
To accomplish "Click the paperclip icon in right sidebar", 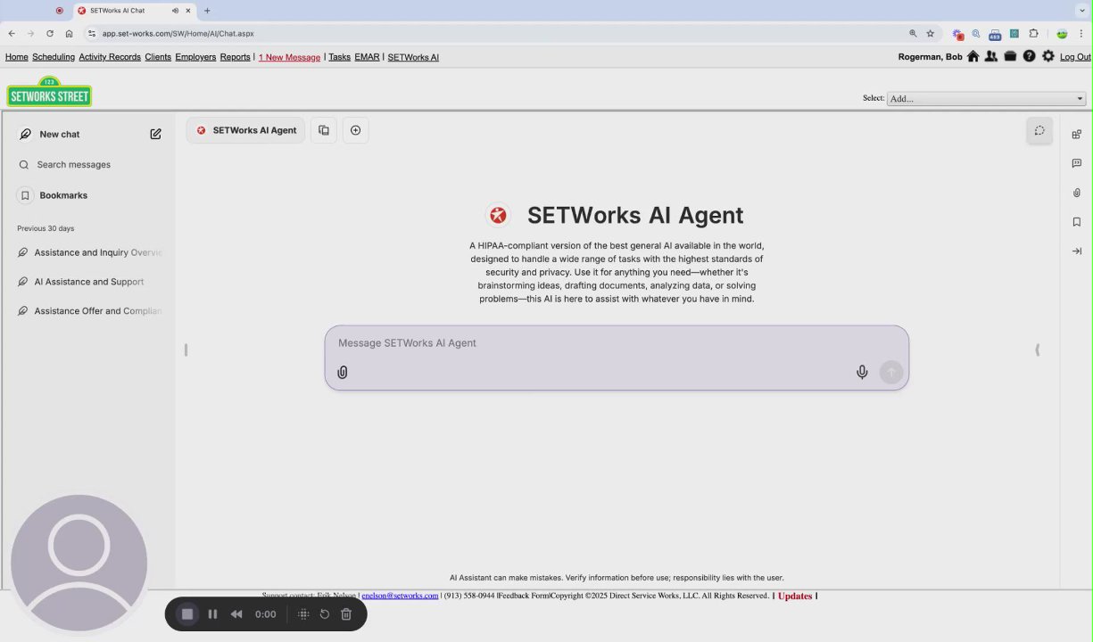I will pyautogui.click(x=1077, y=193).
